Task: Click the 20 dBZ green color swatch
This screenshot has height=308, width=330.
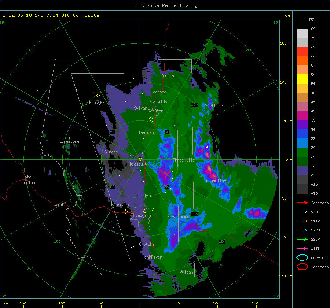Action: tap(302, 161)
